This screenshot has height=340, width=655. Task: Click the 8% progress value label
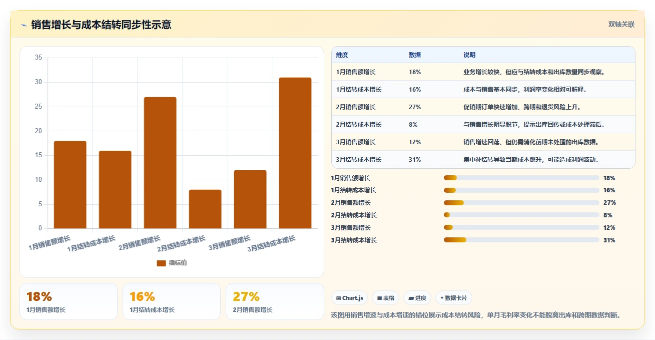607,215
